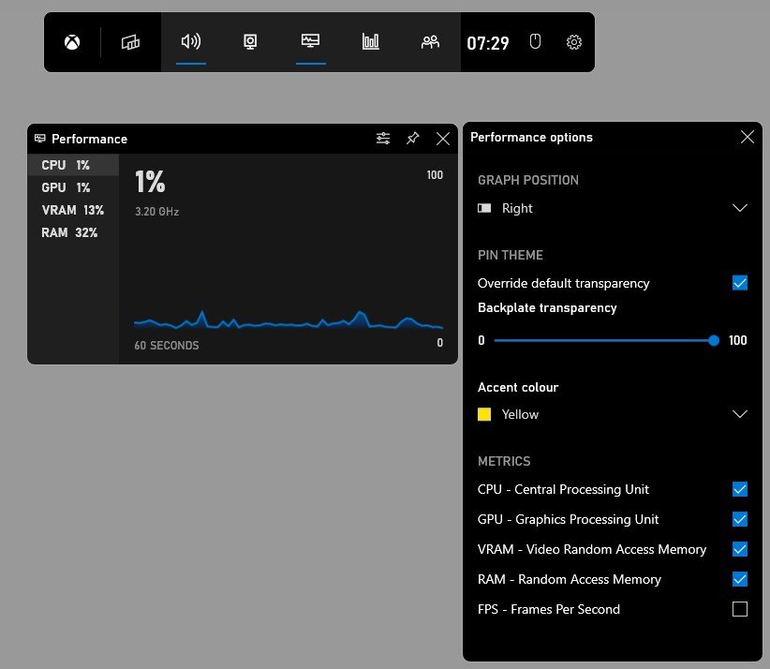This screenshot has width=770, height=669.
Task: Adjust the Backplate transparency slider handle
Action: click(x=714, y=340)
